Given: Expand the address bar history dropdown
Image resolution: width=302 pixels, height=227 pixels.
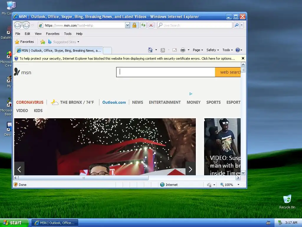Looking at the screenshot, I should click(x=127, y=25).
